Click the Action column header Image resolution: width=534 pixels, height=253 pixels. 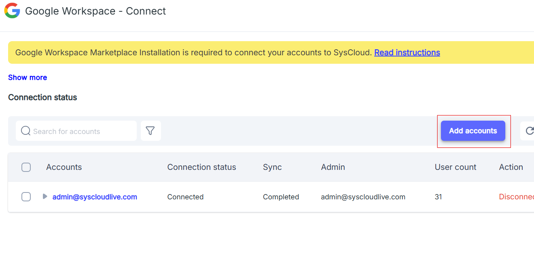point(511,167)
